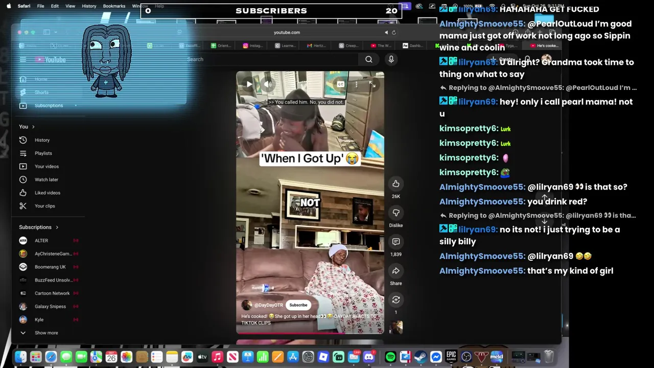Open the Remix button on the Short
Screen dimensions: 654x368
point(396,300)
